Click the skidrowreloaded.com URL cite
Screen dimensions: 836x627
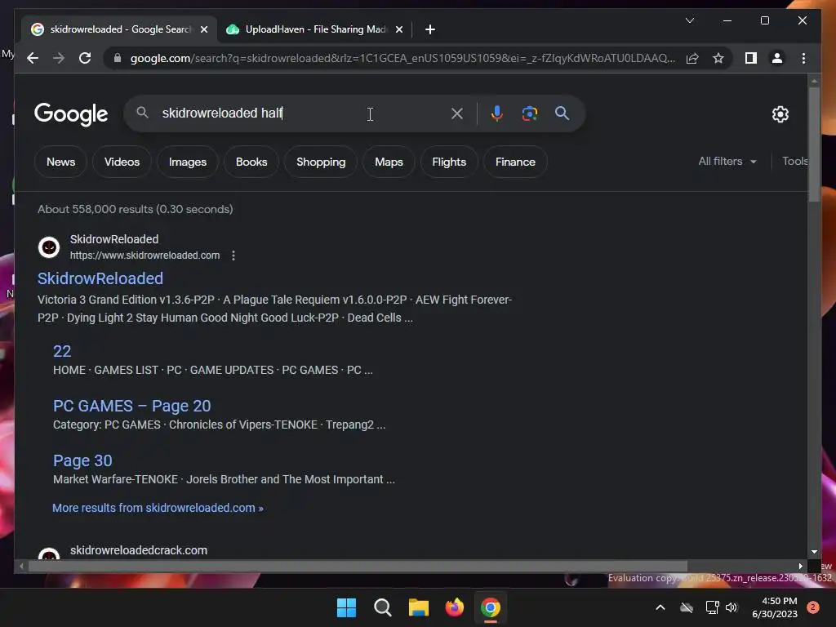[145, 256]
